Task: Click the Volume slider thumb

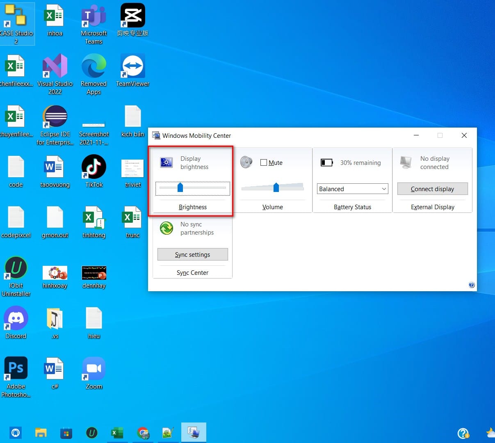Action: click(x=276, y=187)
